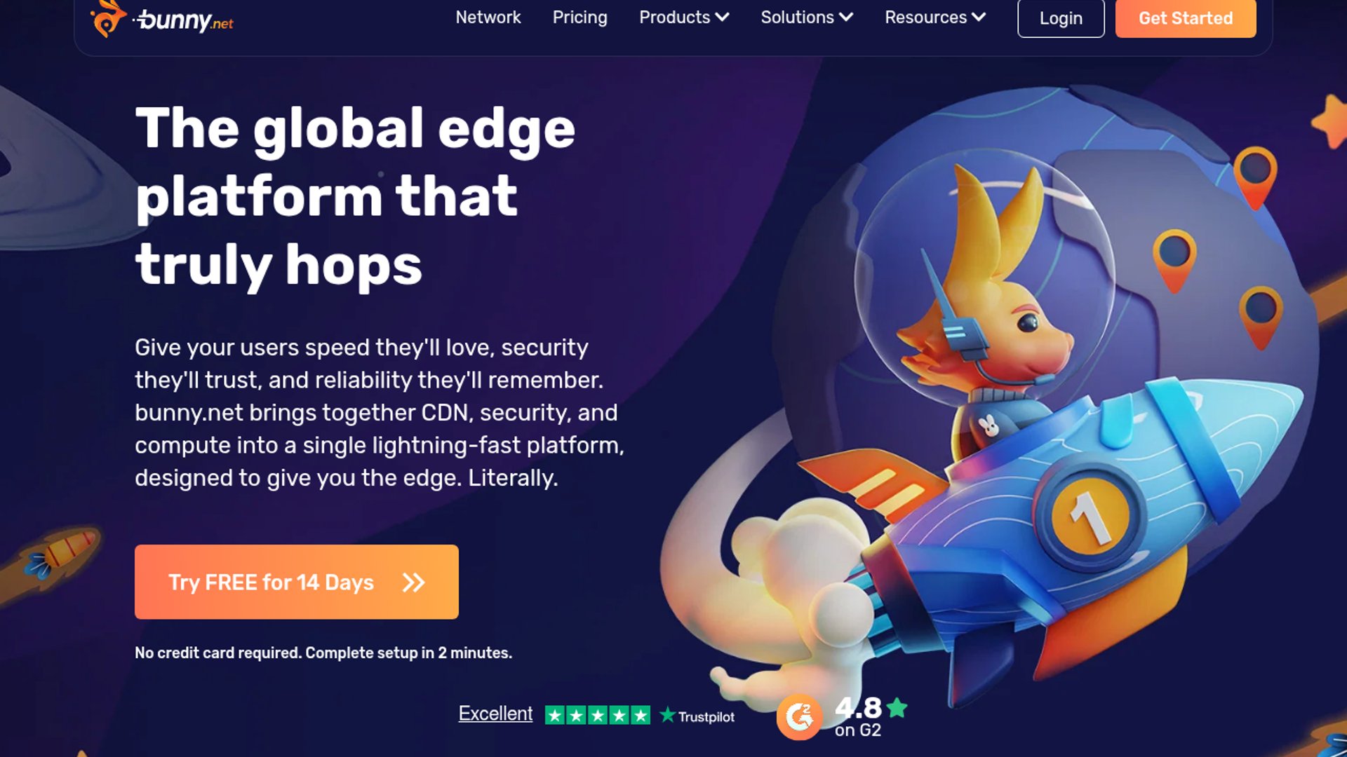Click the G2 orange logo badge
Screen dimensions: 1347x757
click(x=799, y=717)
